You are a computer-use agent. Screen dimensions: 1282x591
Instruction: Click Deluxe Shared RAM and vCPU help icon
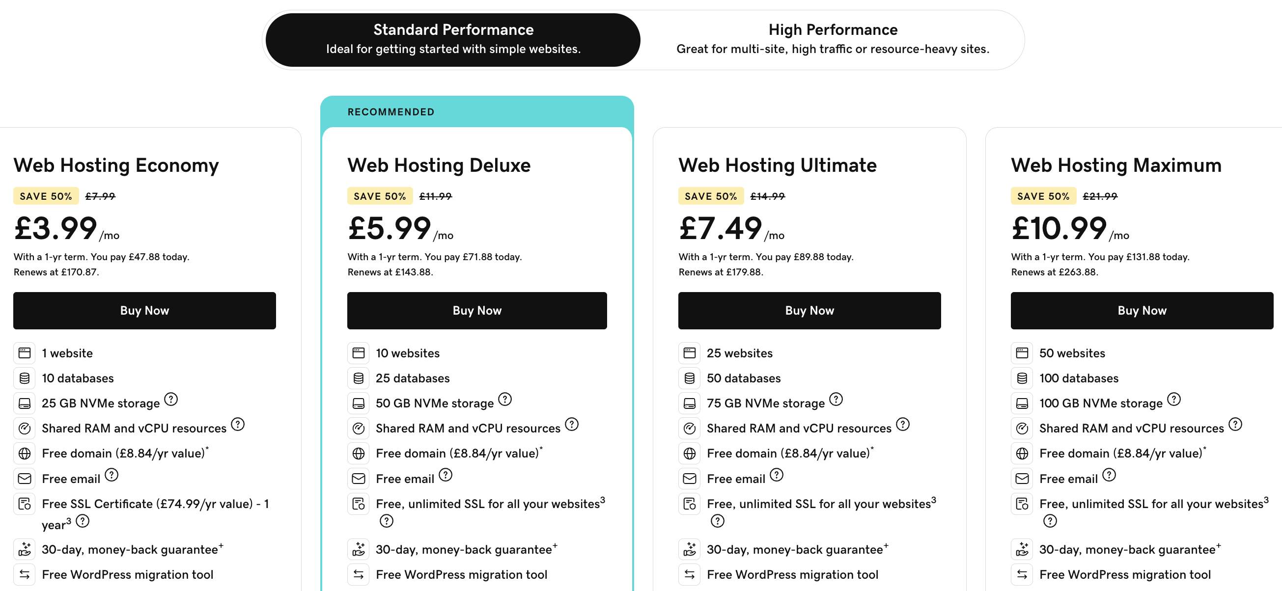pos(572,424)
